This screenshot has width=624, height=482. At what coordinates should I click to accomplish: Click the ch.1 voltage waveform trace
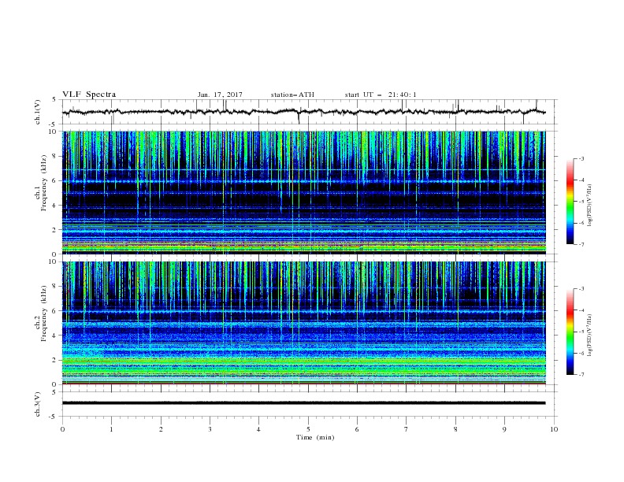(303, 112)
